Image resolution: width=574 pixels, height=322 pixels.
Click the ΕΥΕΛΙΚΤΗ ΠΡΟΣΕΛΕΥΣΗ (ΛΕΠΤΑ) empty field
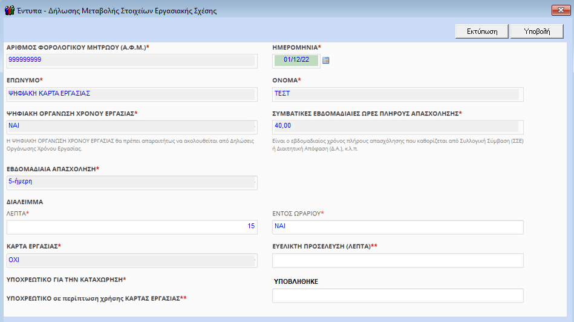pyautogui.click(x=397, y=260)
